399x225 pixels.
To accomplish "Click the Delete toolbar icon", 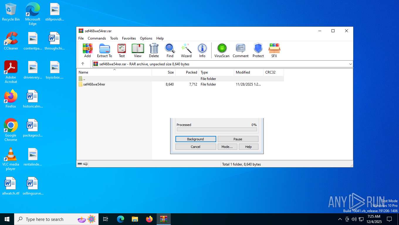I will pos(154,51).
